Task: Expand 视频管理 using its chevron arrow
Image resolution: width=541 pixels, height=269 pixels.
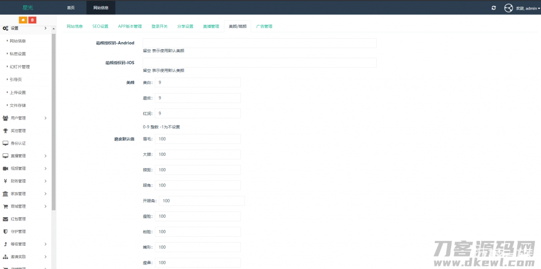Action: click(45, 169)
